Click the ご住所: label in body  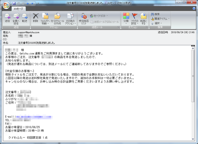coord(10,102)
